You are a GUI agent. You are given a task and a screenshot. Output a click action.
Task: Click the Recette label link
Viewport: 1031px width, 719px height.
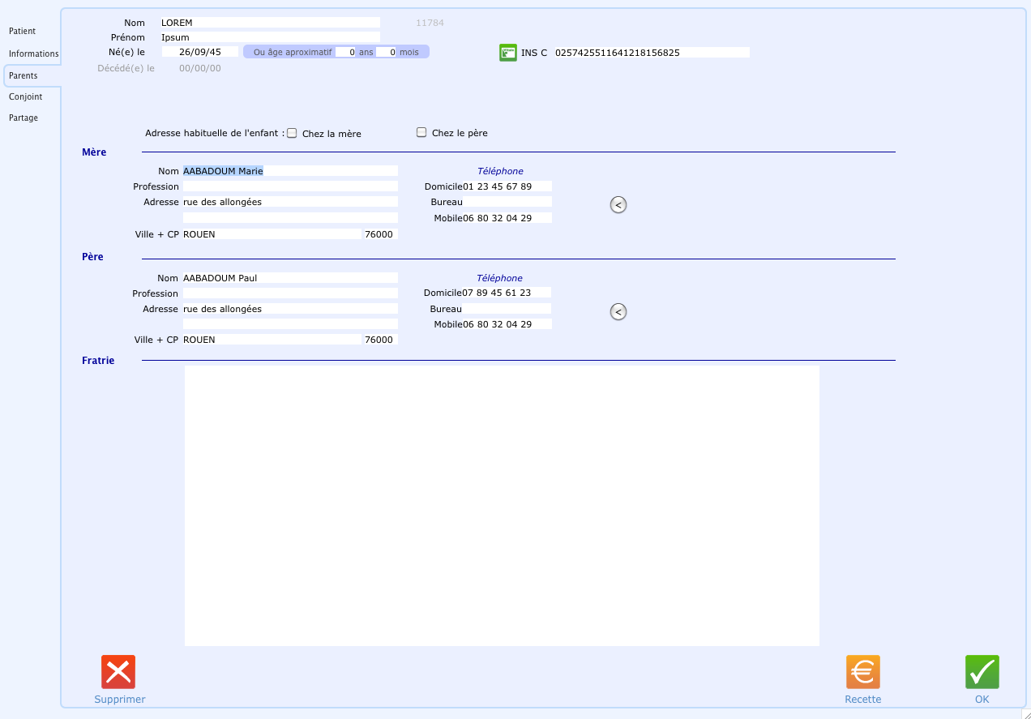click(x=863, y=700)
